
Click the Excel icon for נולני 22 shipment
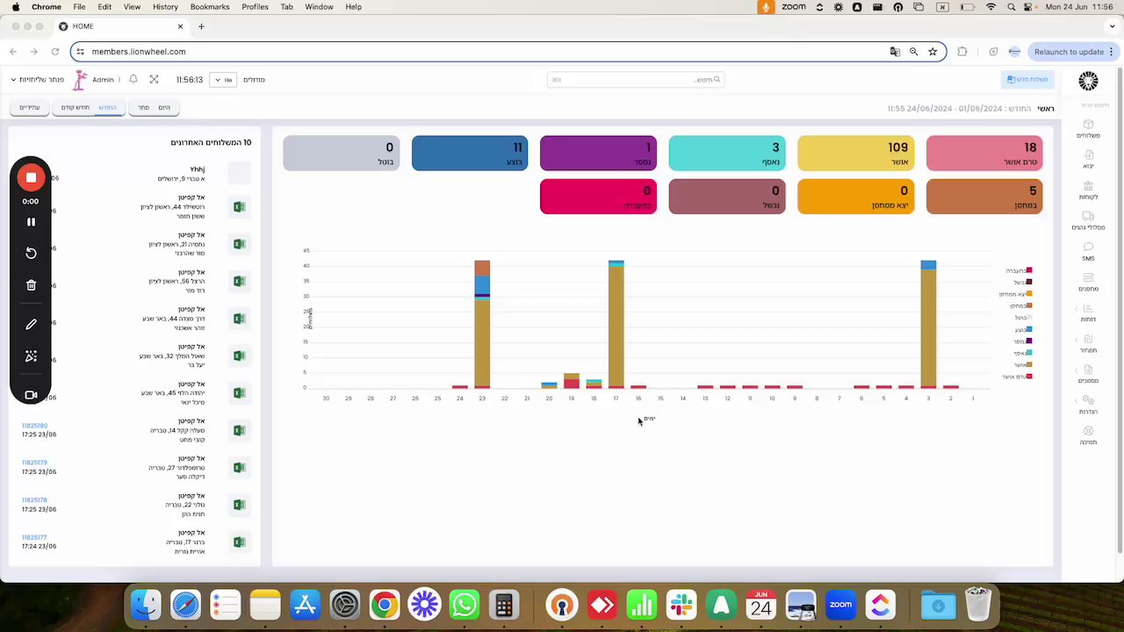coord(239,505)
